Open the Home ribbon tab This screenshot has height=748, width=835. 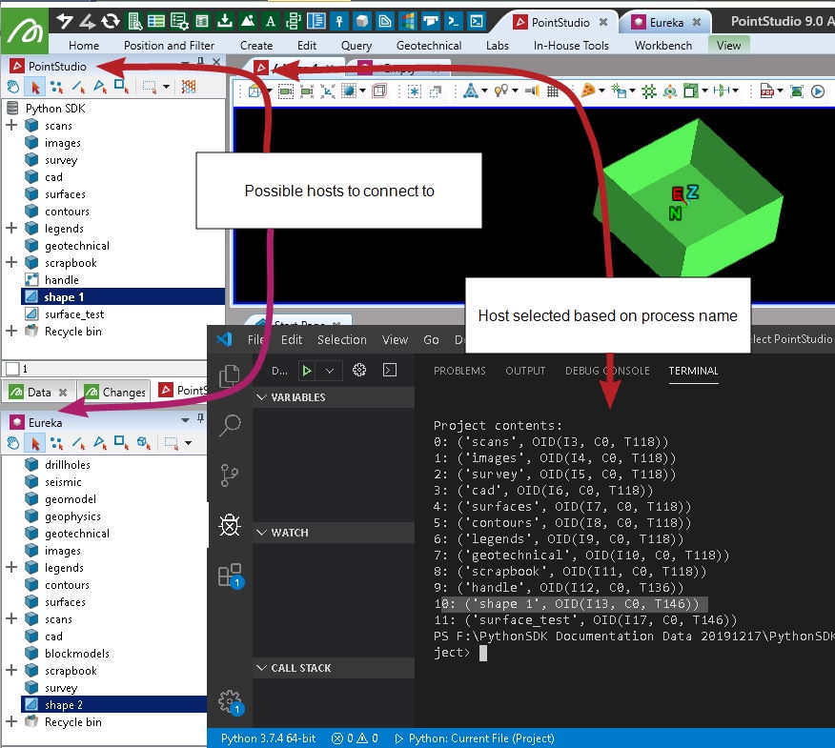coord(84,46)
